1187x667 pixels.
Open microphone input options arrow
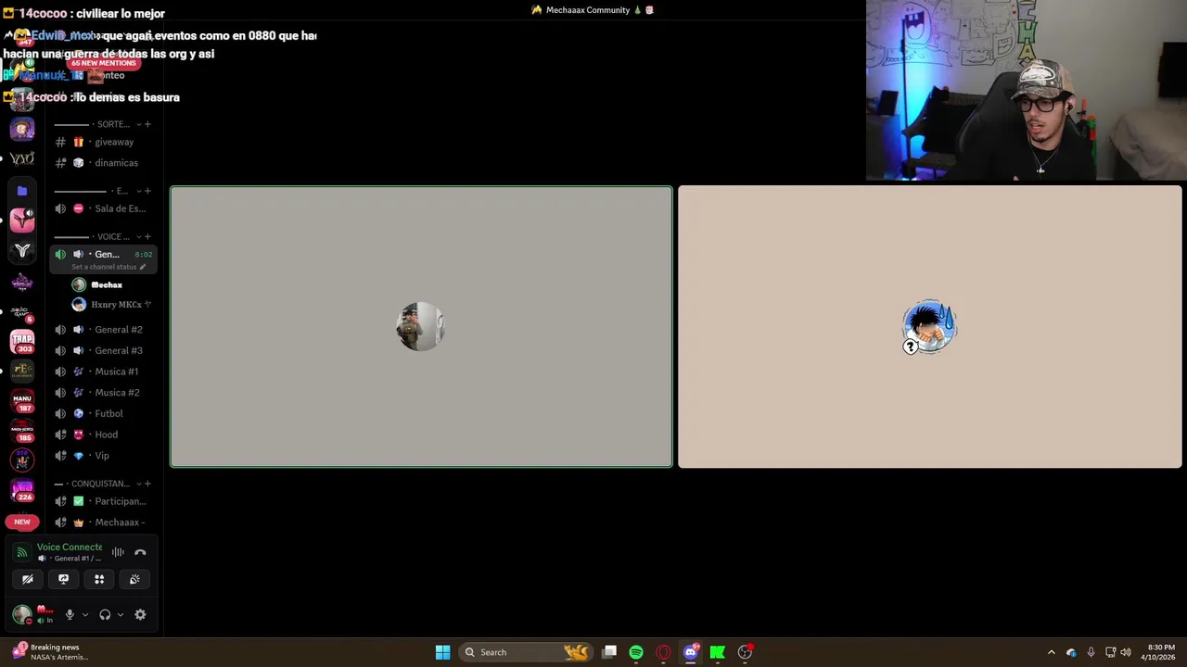[84, 614]
